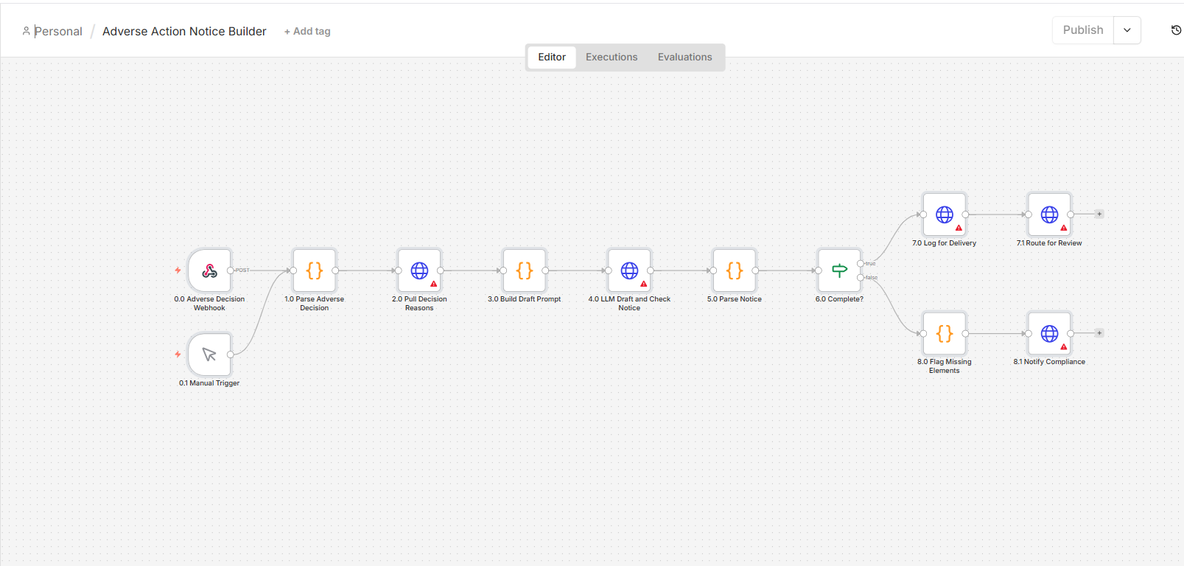Open the Parse Adverse Decision code node
This screenshot has width=1184, height=566.
pyautogui.click(x=315, y=270)
